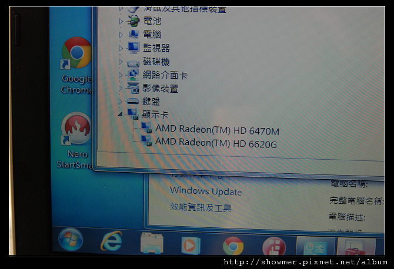Select the 磁碟機 category label
The width and height of the screenshot is (394, 269).
point(156,61)
